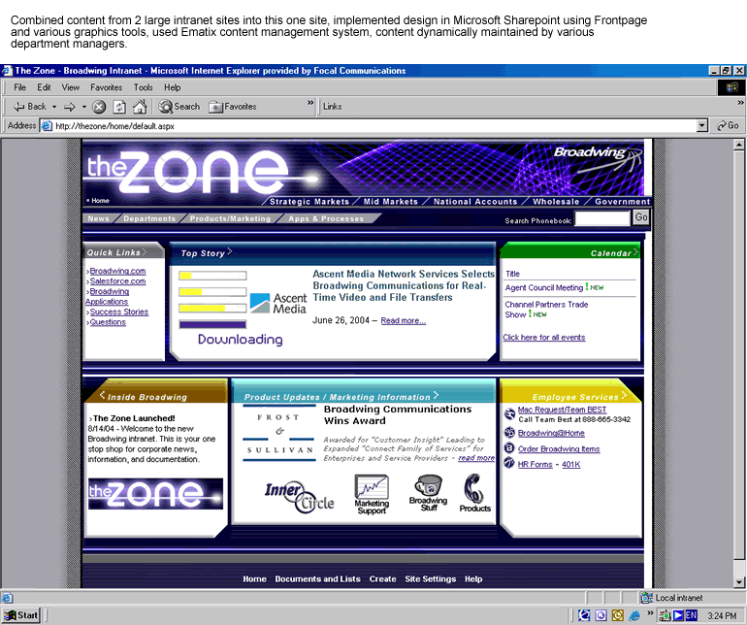Open the Marketing Support icon
The image size is (747, 625).
coord(372,493)
